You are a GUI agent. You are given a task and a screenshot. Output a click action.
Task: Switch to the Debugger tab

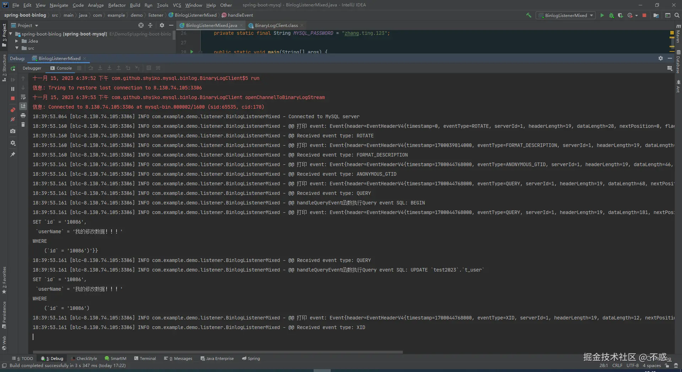coord(32,68)
